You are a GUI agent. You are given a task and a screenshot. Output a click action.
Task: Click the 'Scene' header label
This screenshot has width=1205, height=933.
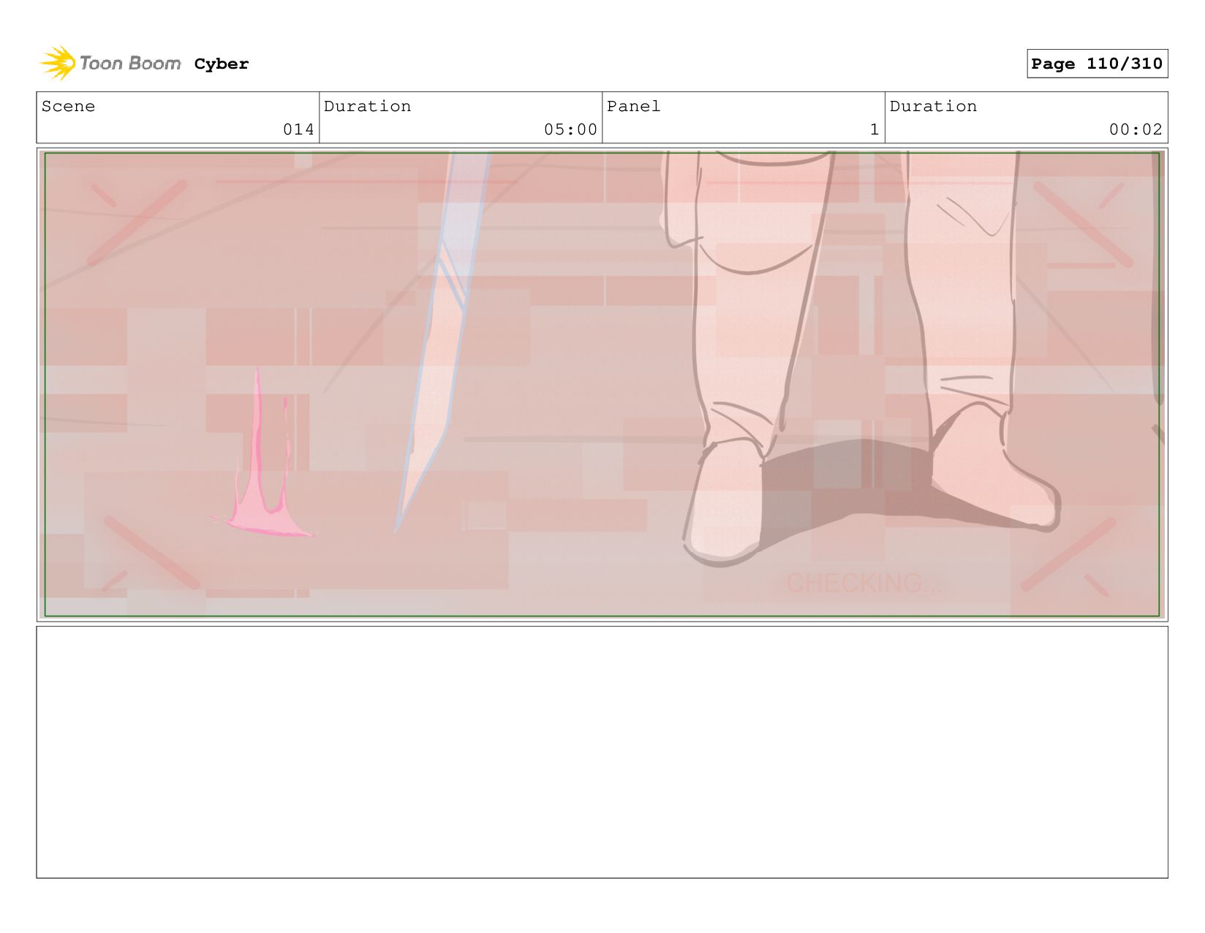tap(68, 106)
